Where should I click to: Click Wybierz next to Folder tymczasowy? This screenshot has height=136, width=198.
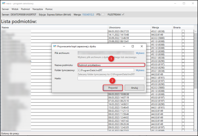click(x=140, y=70)
